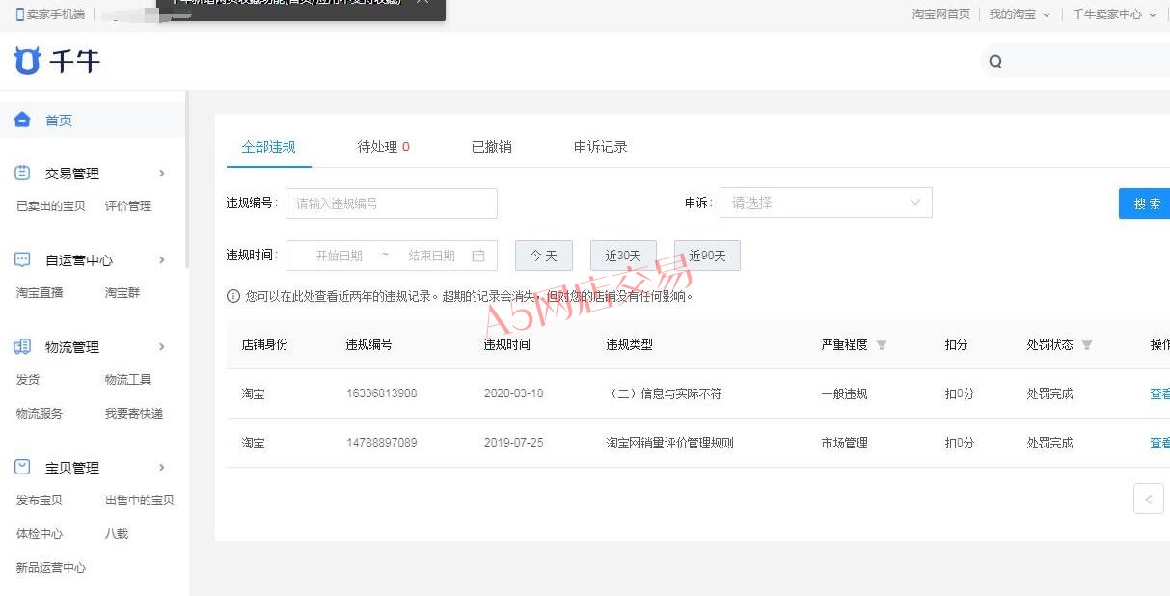Click the 市场管理 severity cell
This screenshot has height=596, width=1170.
pos(845,443)
